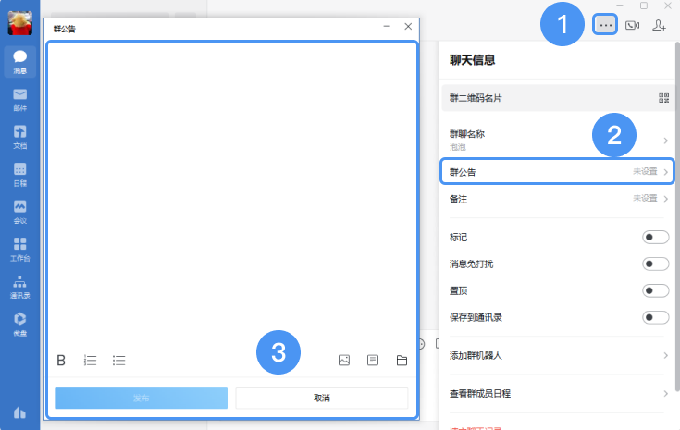Viewport: 680px width, 430px height.
Task: Open the 备注 (remark) setting row
Action: pos(558,199)
